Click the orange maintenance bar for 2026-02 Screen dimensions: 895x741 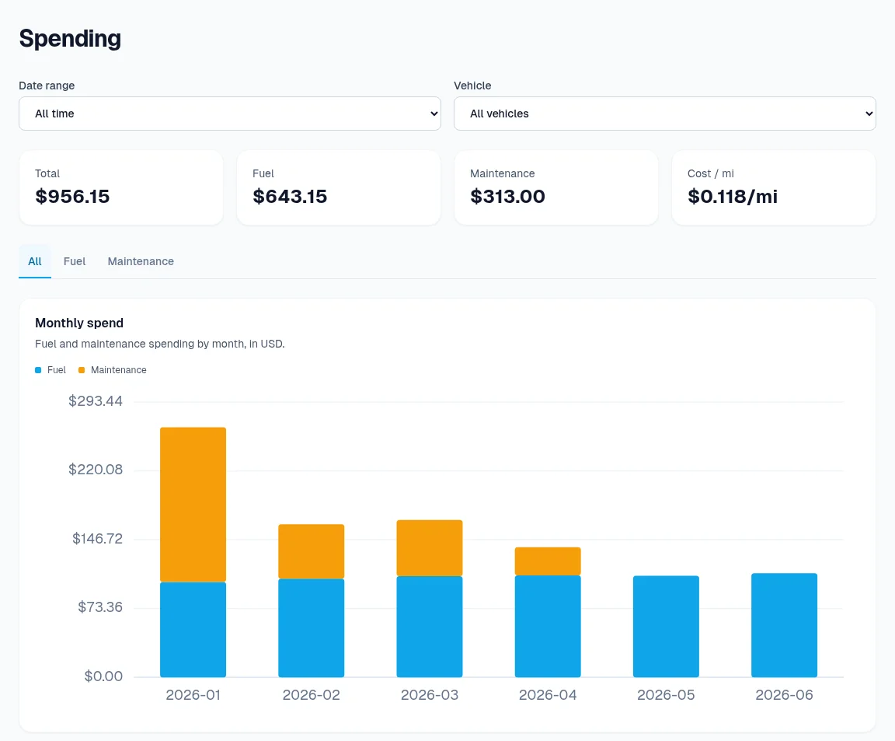[x=311, y=551]
